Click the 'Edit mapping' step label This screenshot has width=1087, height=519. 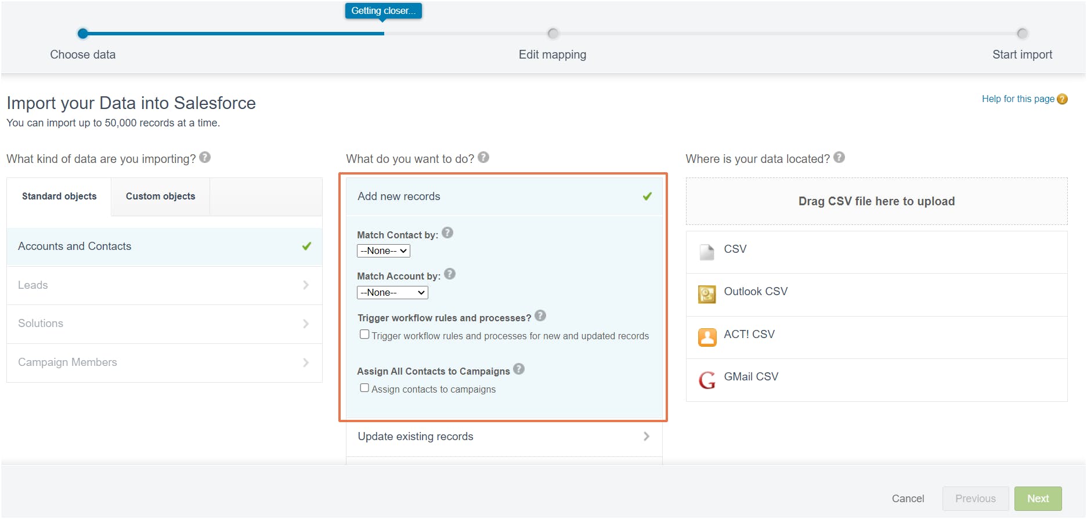coord(552,55)
